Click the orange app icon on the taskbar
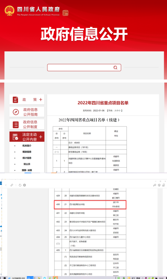The width and height of the screenshot is (167, 279). tap(56, 278)
